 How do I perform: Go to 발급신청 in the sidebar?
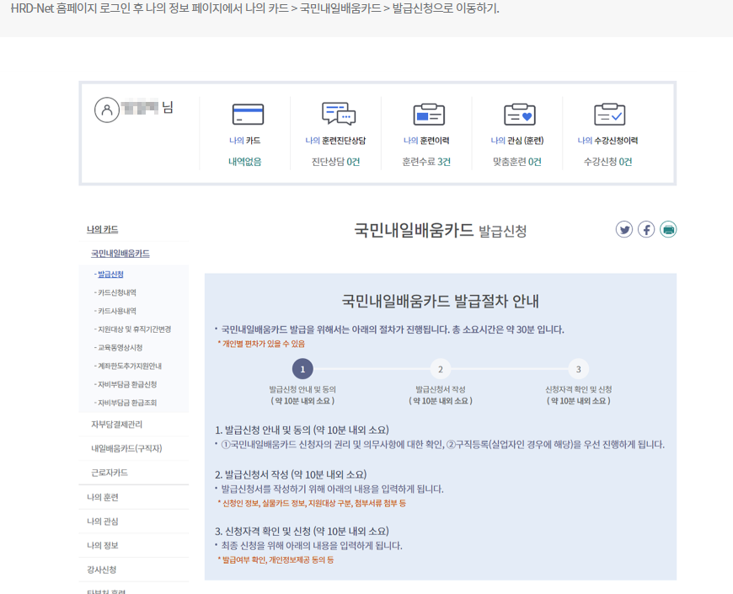pyautogui.click(x=110, y=275)
